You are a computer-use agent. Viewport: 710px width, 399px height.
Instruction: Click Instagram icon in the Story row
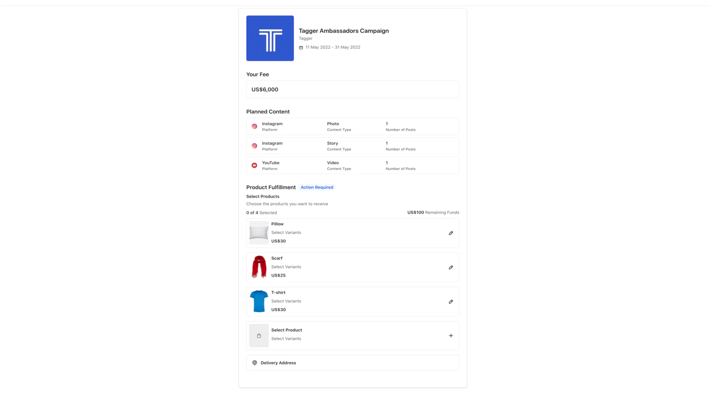tap(254, 146)
